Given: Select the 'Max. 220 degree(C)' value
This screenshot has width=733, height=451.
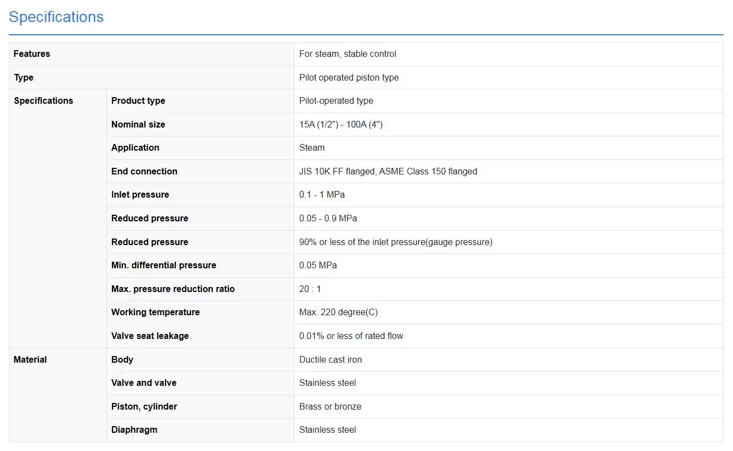Looking at the screenshot, I should (339, 312).
